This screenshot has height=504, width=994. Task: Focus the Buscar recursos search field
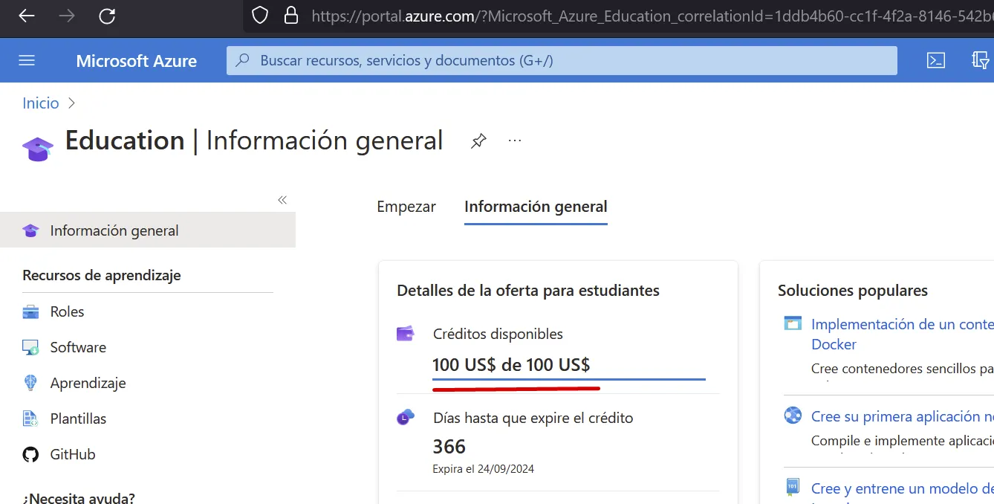(x=561, y=60)
